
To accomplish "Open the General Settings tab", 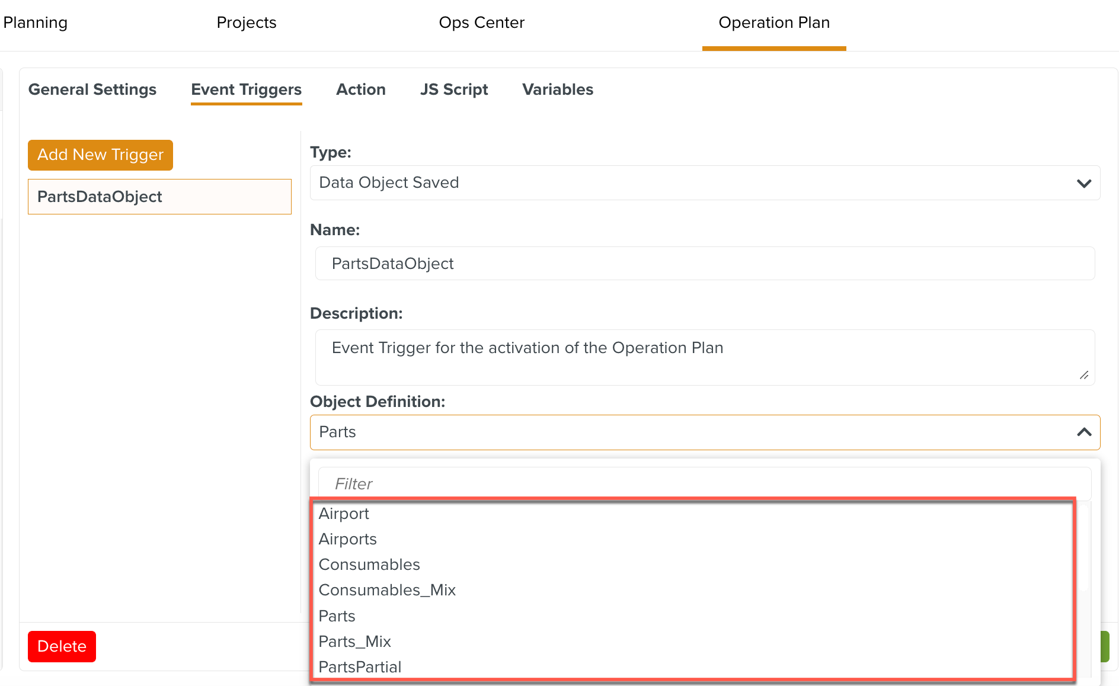I will (x=92, y=89).
